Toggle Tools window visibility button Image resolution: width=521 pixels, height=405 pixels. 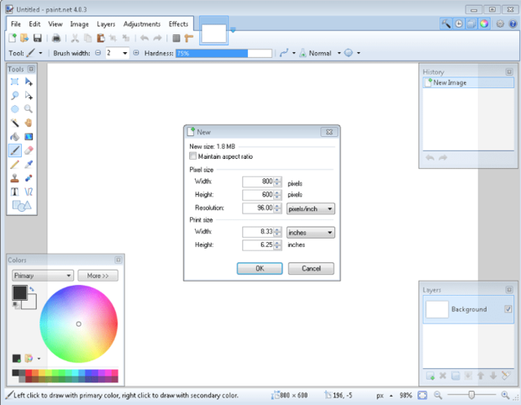pyautogui.click(x=446, y=24)
